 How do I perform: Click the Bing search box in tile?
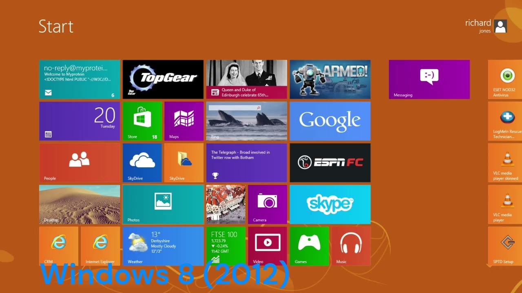[x=235, y=108]
